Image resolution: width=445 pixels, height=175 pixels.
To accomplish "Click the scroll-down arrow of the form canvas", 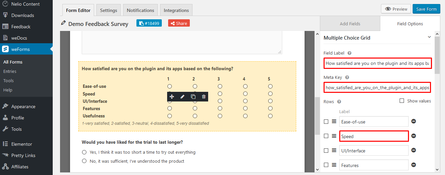I will tap(317, 169).
